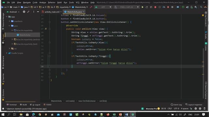Open the Layout Inspector
This screenshot has height=117, width=209.
194,105
